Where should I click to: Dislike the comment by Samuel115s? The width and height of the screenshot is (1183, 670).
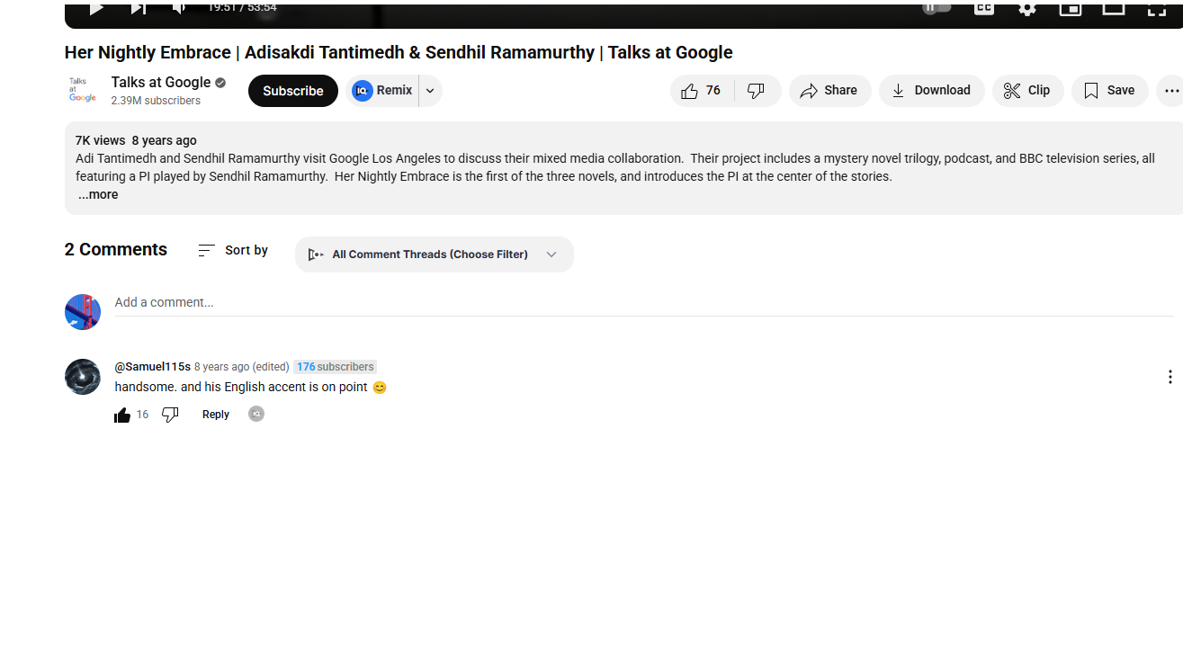click(170, 415)
